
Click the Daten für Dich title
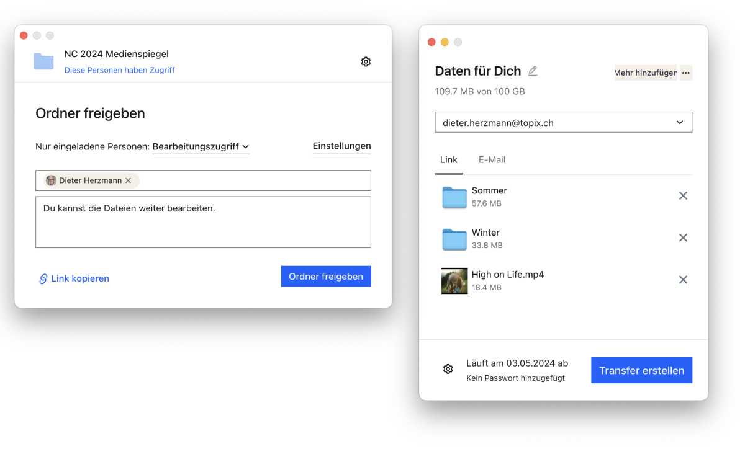click(478, 71)
